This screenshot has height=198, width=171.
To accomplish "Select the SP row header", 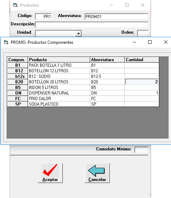I will click(18, 104).
